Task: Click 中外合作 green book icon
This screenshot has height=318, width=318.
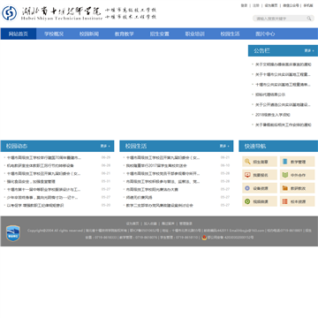Action: [284, 175]
